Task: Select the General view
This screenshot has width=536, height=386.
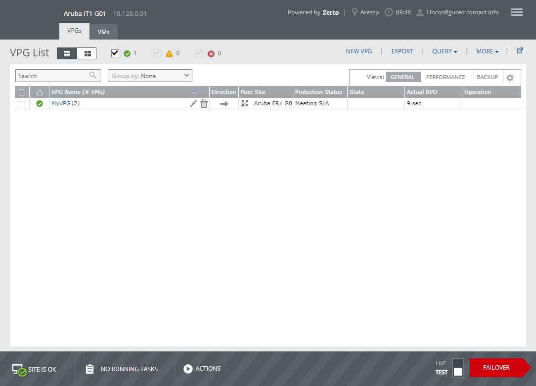Action: pyautogui.click(x=403, y=77)
